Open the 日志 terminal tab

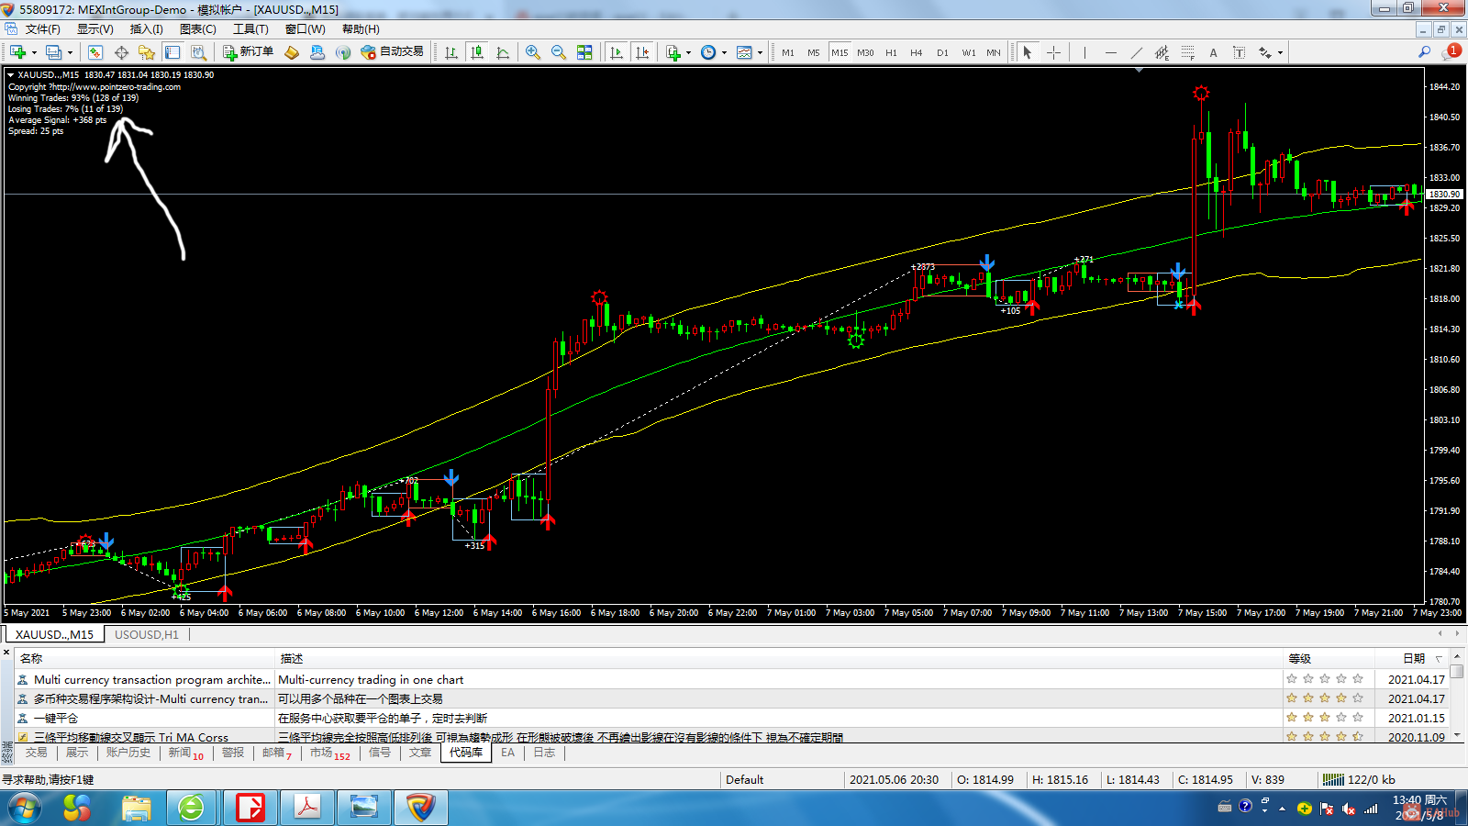[544, 753]
